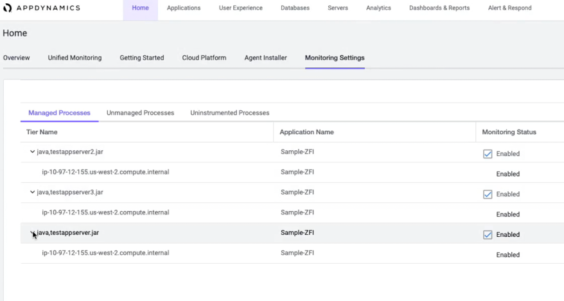This screenshot has width=564, height=301.
Task: Go to User Experience
Action: pos(241,8)
